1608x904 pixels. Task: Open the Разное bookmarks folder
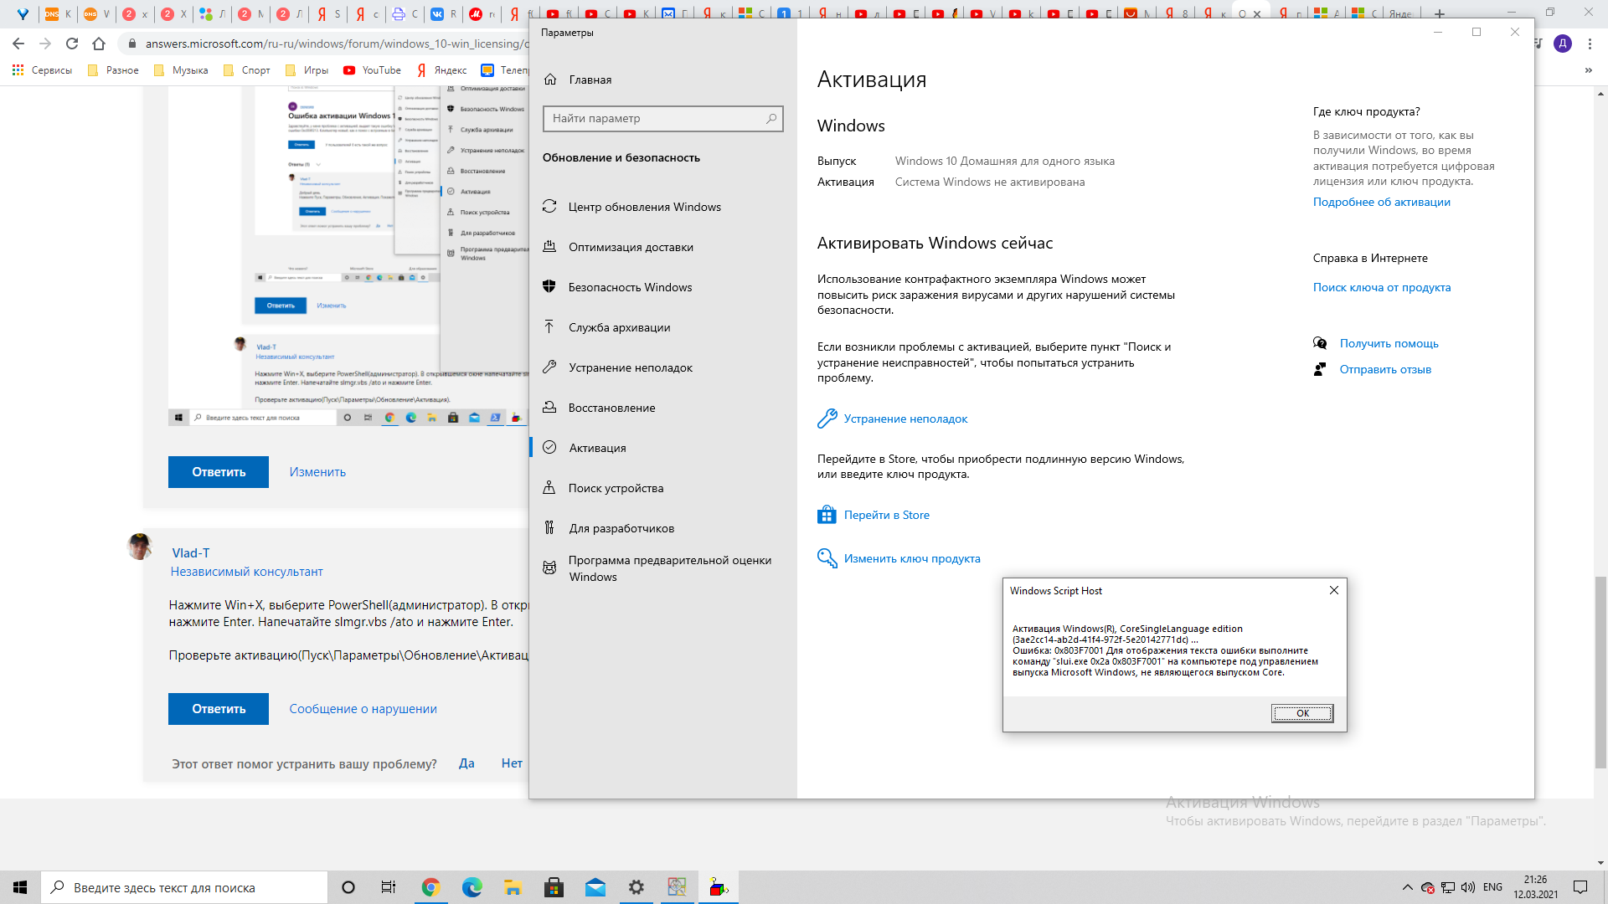[113, 70]
